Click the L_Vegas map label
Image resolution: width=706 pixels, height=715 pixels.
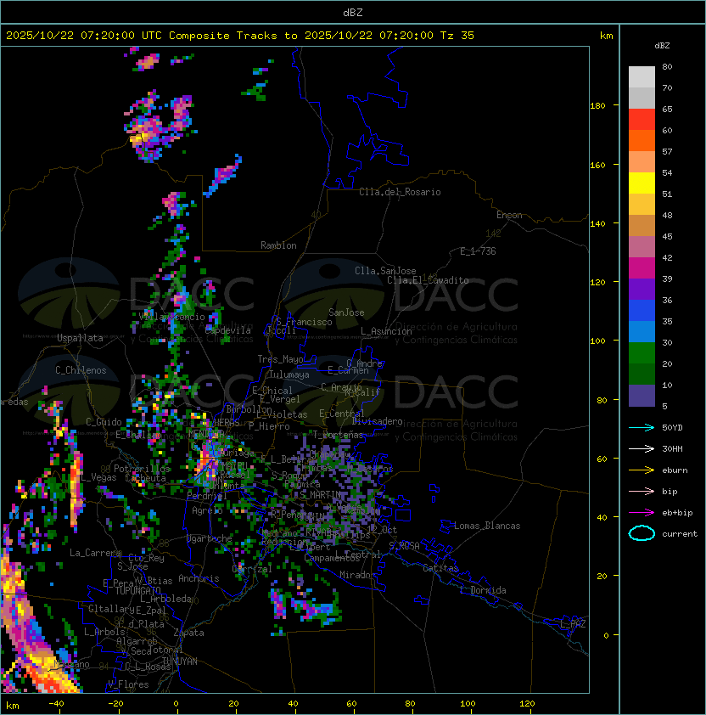click(98, 477)
